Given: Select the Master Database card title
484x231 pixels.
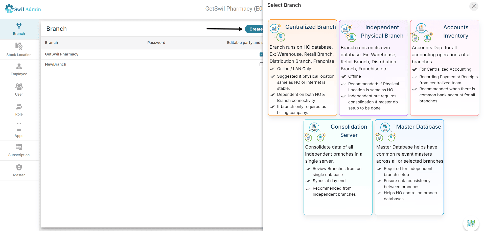Looking at the screenshot, I should (x=419, y=127).
